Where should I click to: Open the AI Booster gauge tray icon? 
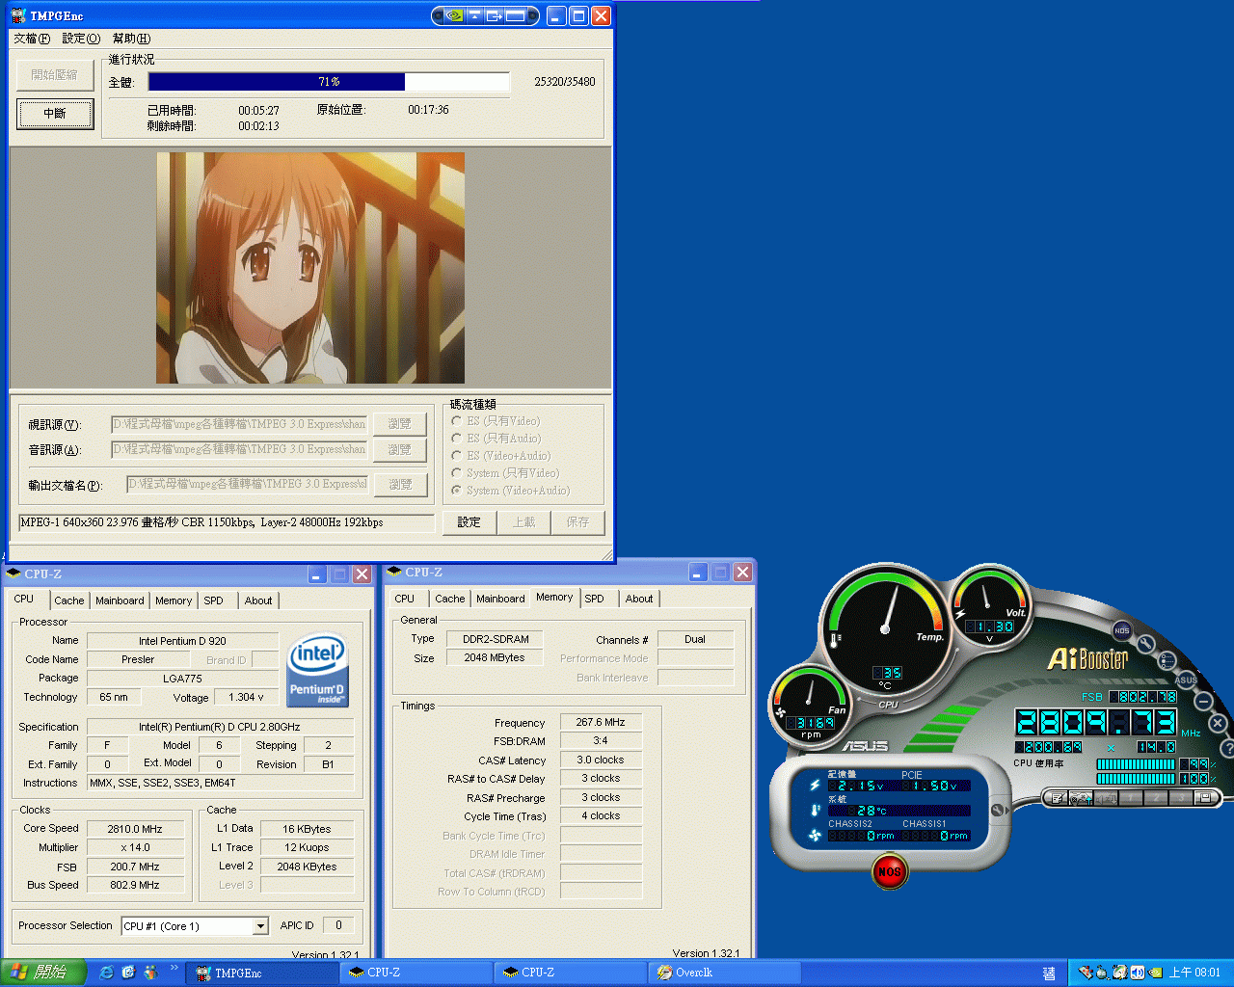(x=1119, y=973)
